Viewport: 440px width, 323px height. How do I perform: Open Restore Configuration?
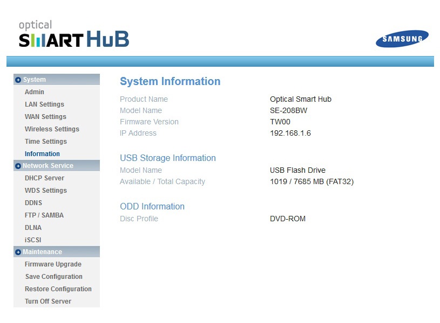[58, 289]
